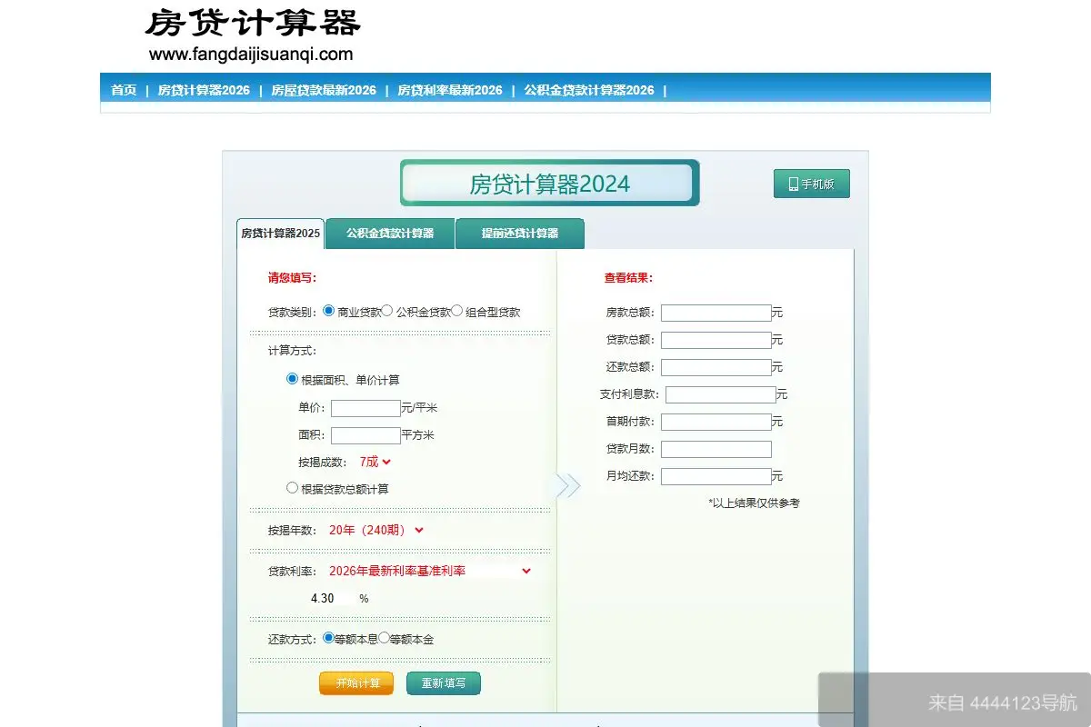Switch to the 公积金贷款计算器 tab
This screenshot has height=727, width=1091.
tap(389, 234)
